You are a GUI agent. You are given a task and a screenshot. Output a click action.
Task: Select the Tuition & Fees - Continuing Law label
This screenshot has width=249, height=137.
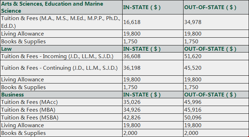point(59,68)
